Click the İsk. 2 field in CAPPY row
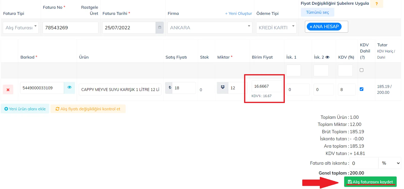This screenshot has height=189, width=404. (324, 90)
